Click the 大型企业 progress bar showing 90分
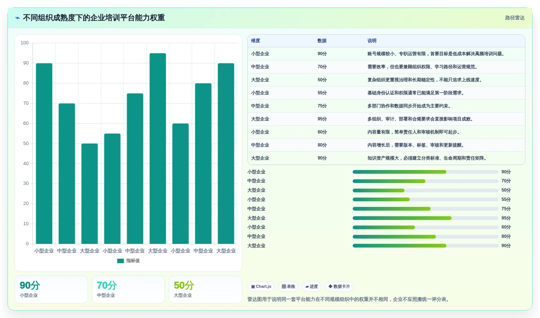540x318 pixels. click(x=425, y=246)
